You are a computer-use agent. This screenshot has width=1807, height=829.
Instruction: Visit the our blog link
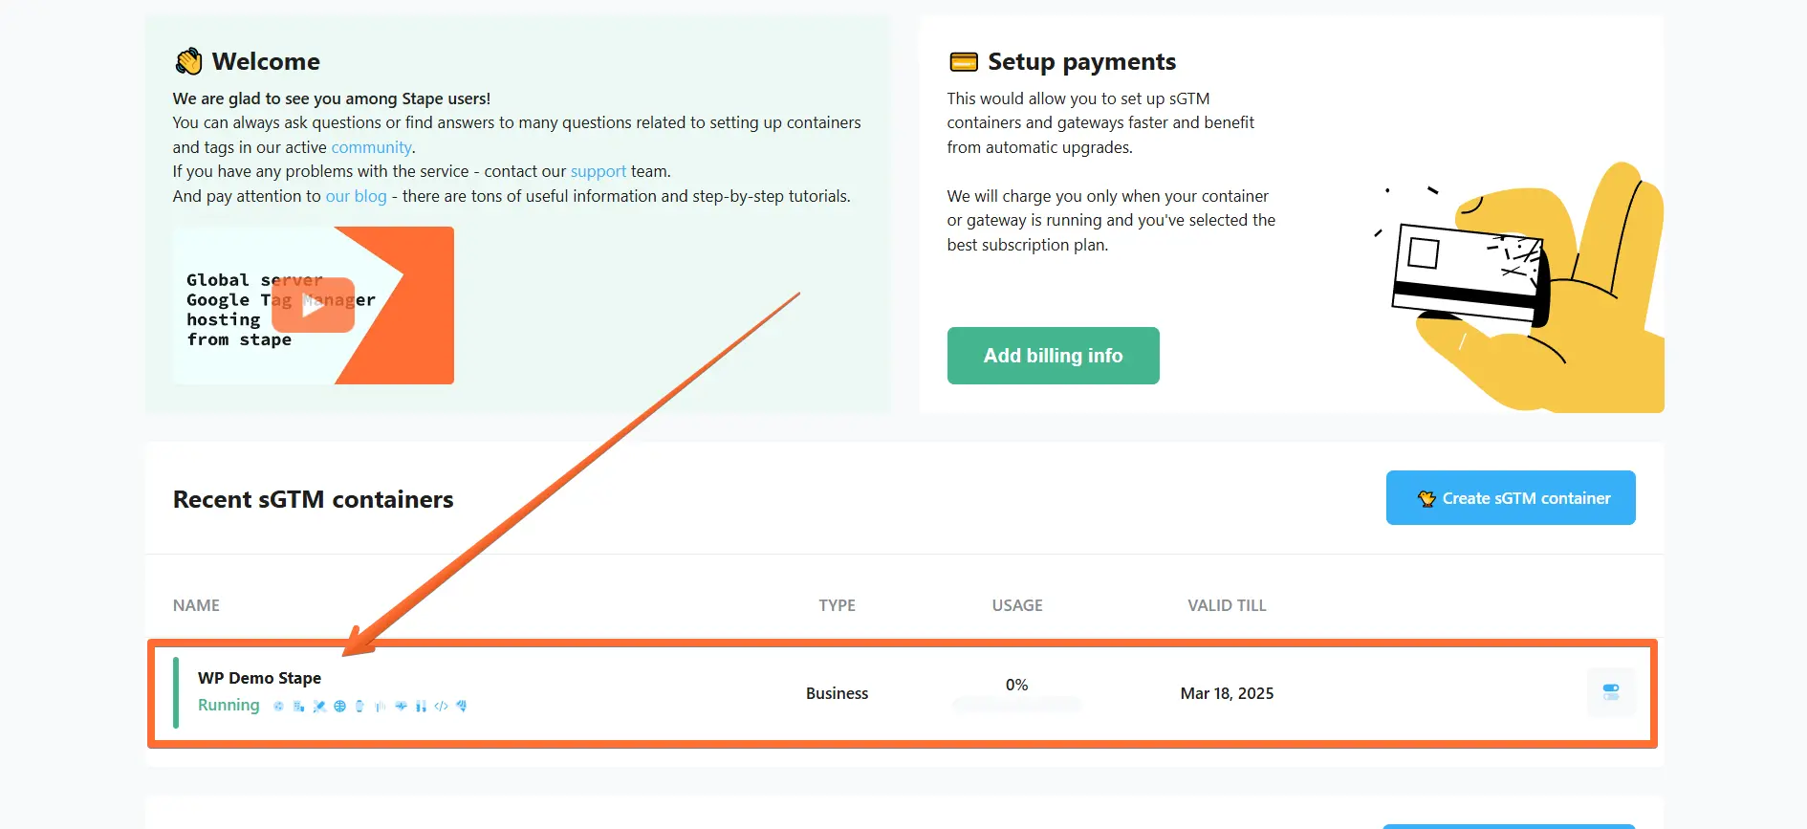(x=356, y=196)
